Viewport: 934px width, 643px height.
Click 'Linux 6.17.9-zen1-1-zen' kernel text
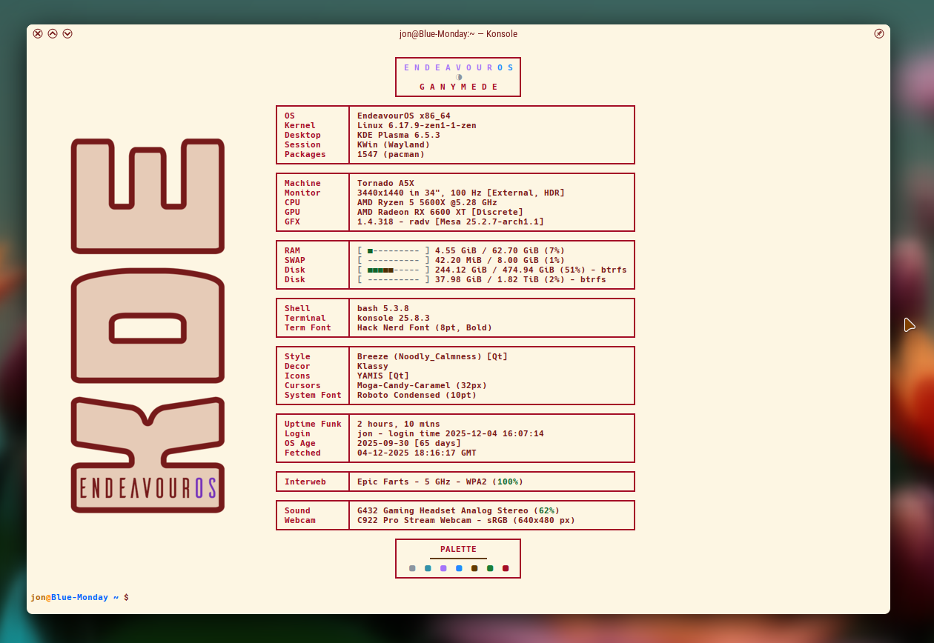click(417, 126)
